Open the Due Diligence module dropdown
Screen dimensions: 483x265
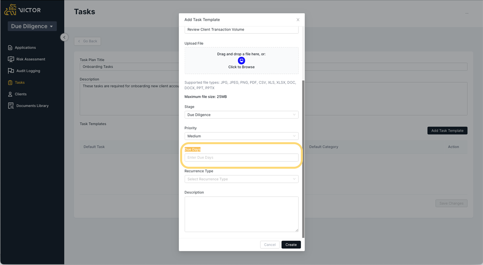pyautogui.click(x=32, y=26)
